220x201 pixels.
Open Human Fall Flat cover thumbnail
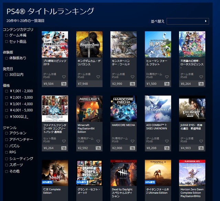point(158,44)
